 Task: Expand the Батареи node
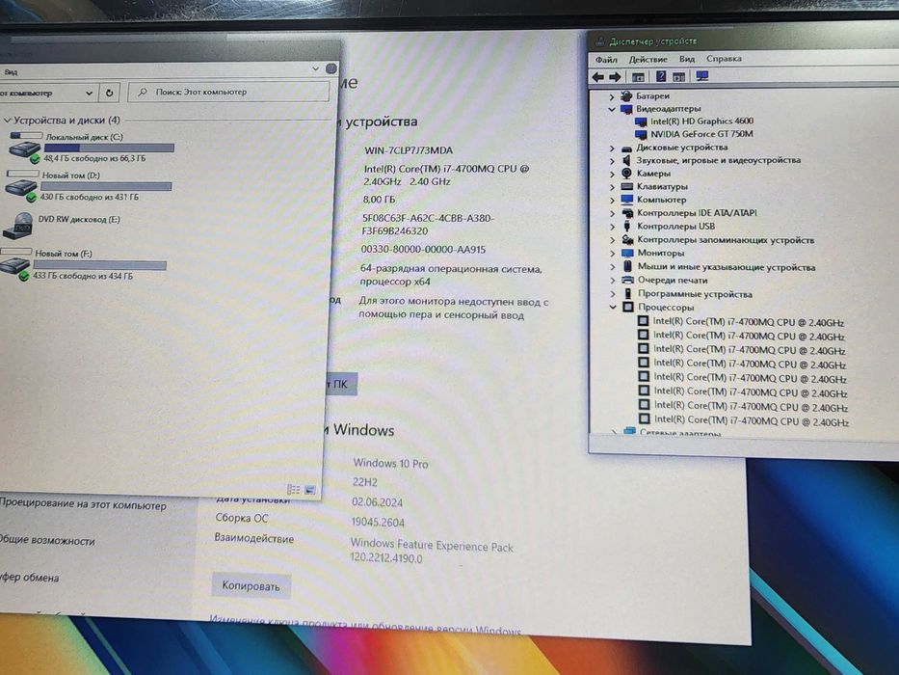click(612, 96)
